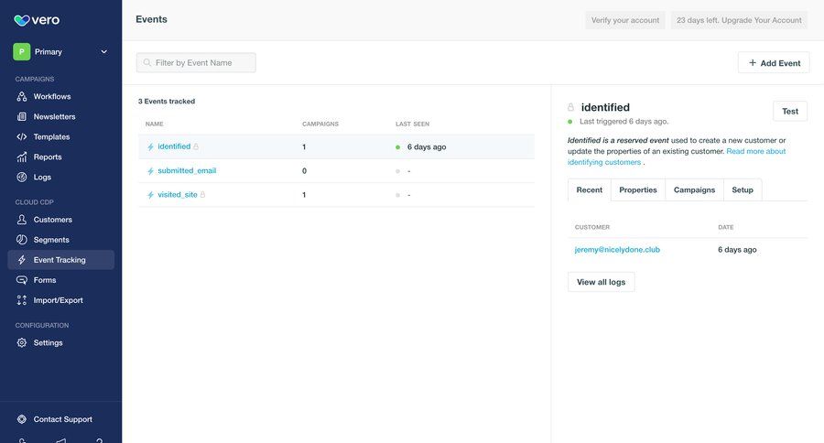Click the green Primary project badge

(22, 51)
